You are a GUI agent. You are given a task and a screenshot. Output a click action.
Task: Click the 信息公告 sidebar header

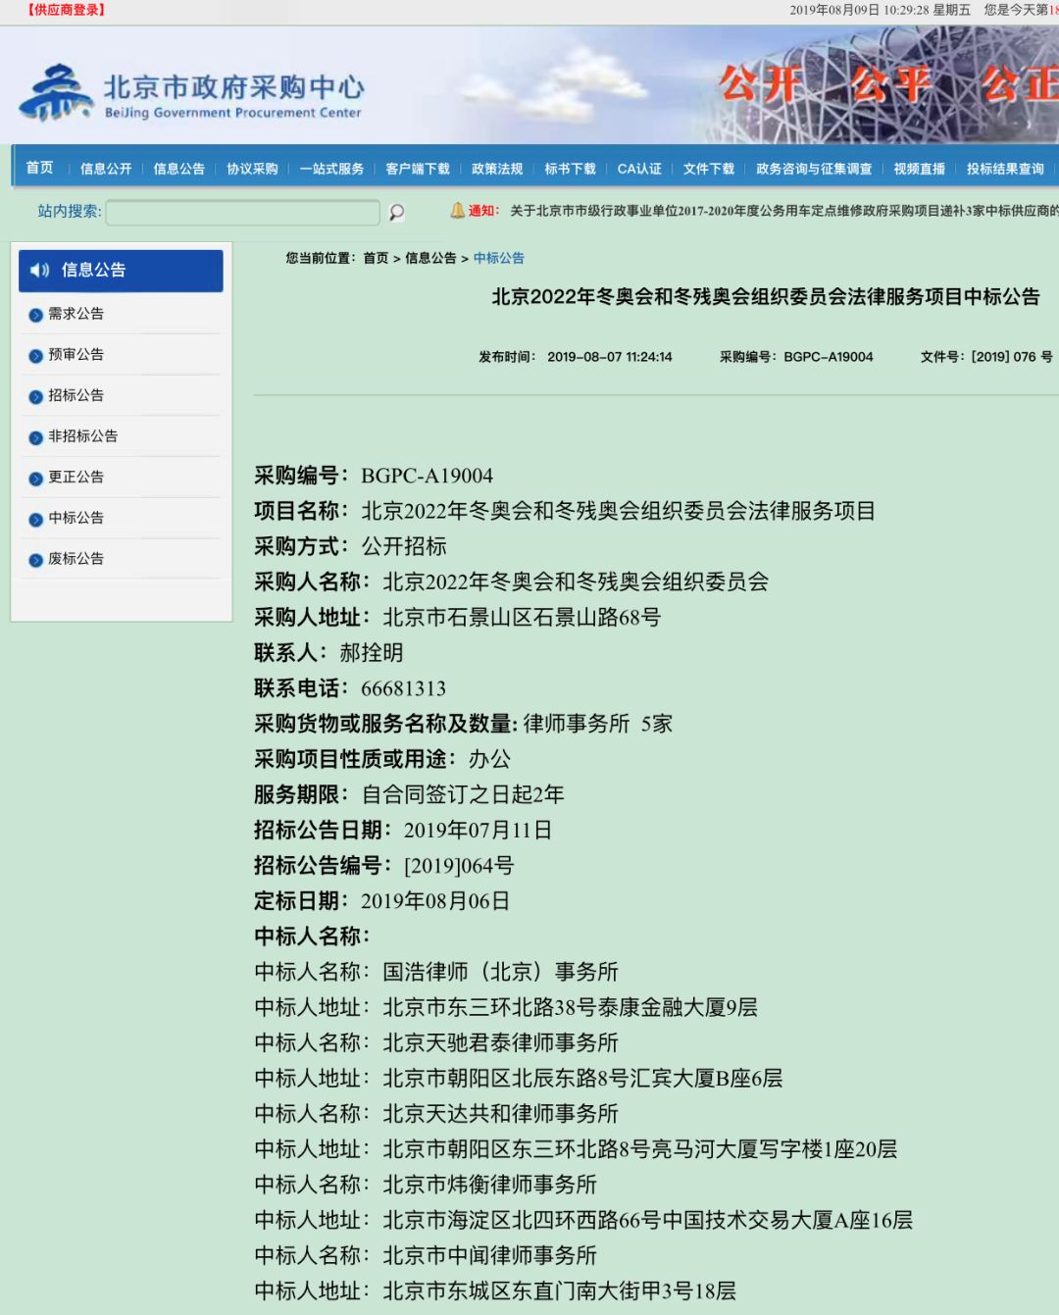tap(121, 271)
